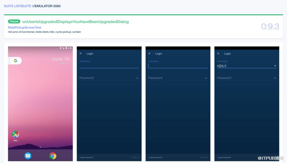Click Forgot Password link in fourth screenshot
This screenshot has height=163, width=287.
224,157
